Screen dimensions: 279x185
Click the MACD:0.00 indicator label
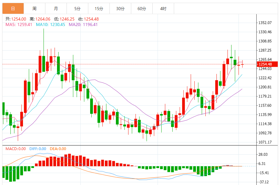(16, 149)
